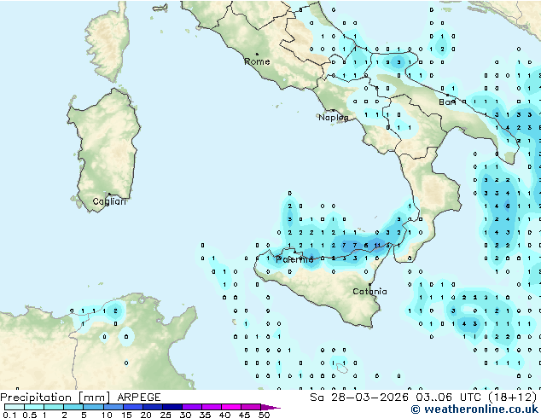Click the legend swatch between 0.1 and 0.5

[x=15, y=407]
